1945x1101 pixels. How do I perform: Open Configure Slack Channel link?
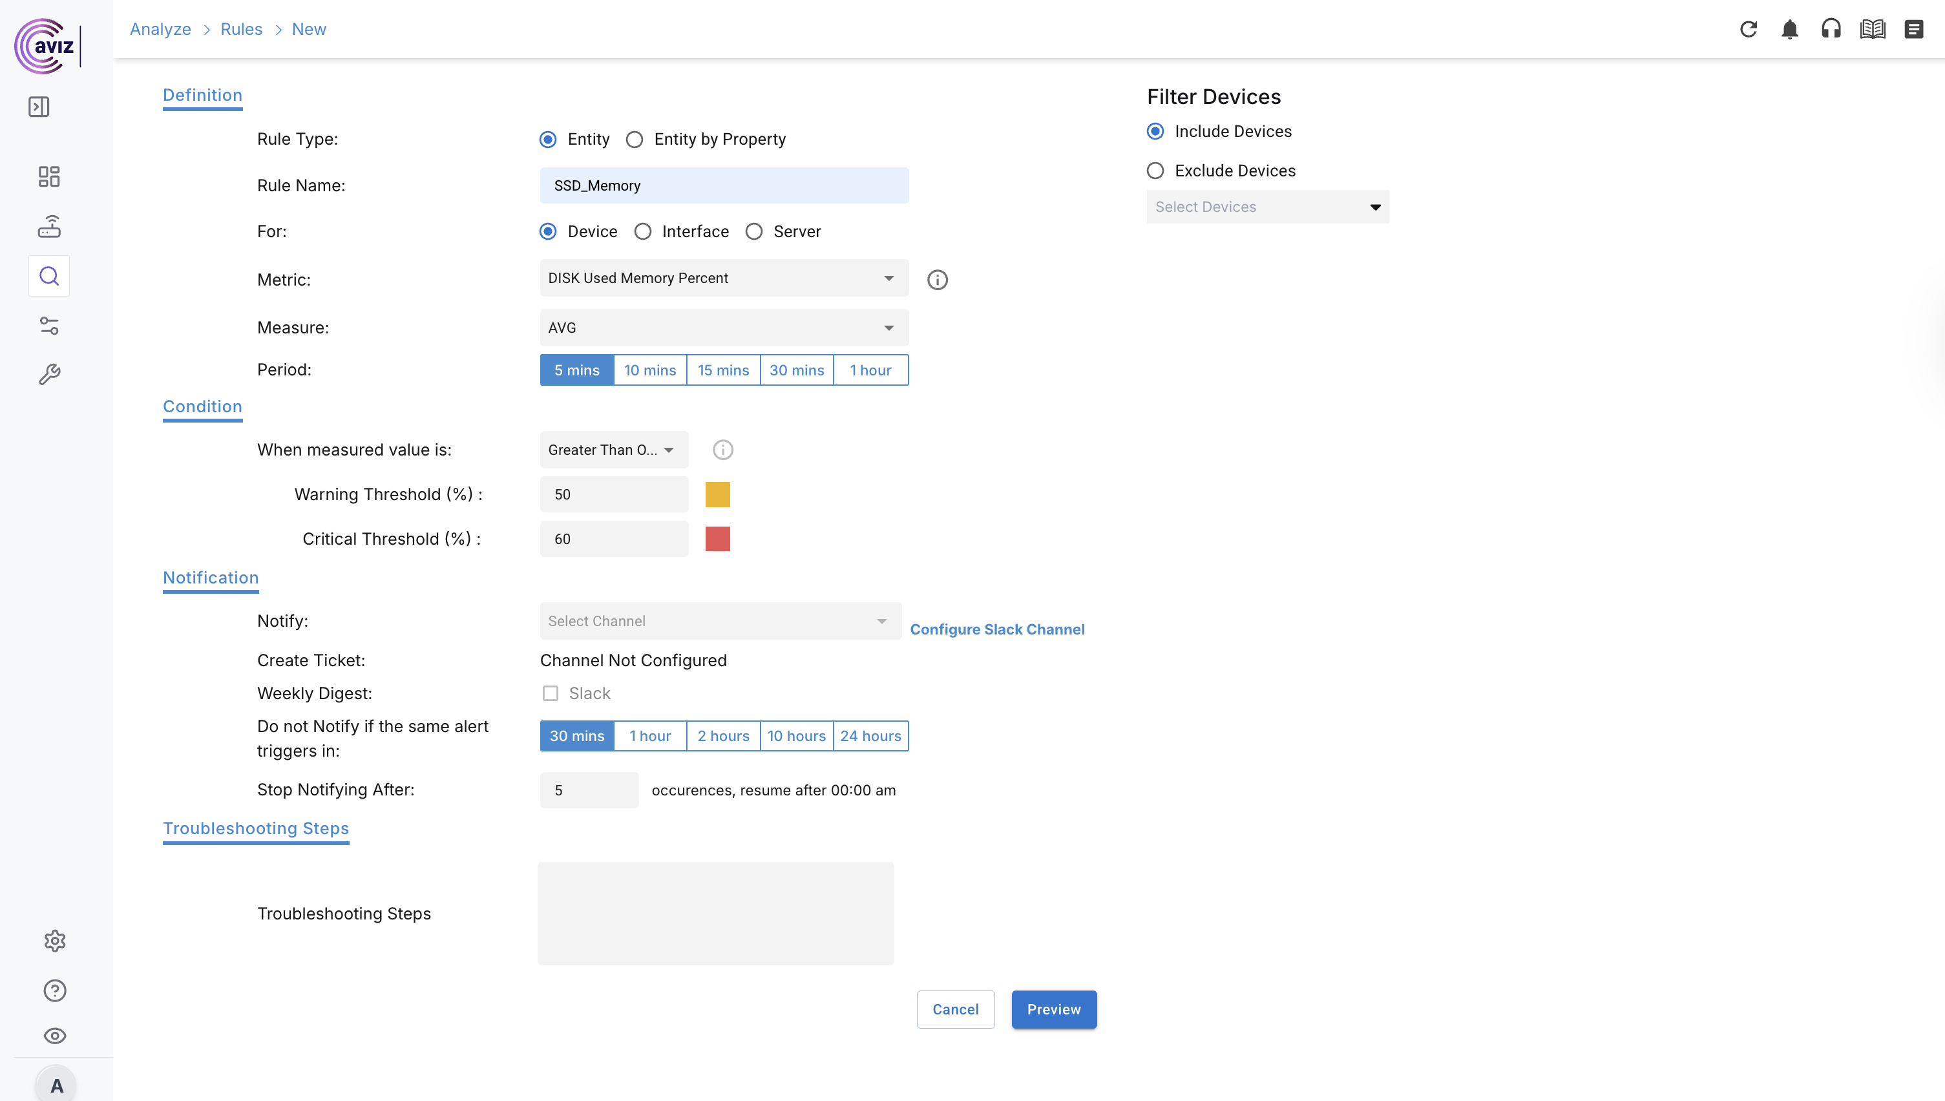click(996, 629)
